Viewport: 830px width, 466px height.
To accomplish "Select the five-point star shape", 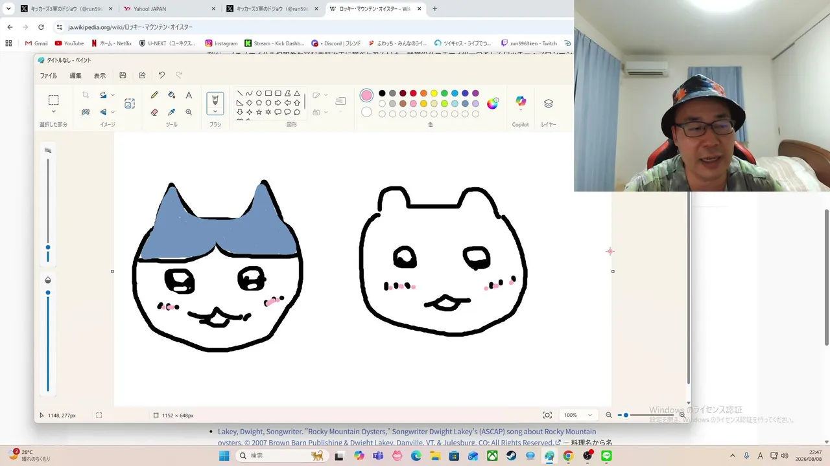I will [259, 112].
